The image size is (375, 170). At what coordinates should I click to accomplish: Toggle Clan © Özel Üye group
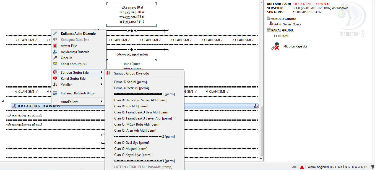click(x=144, y=143)
